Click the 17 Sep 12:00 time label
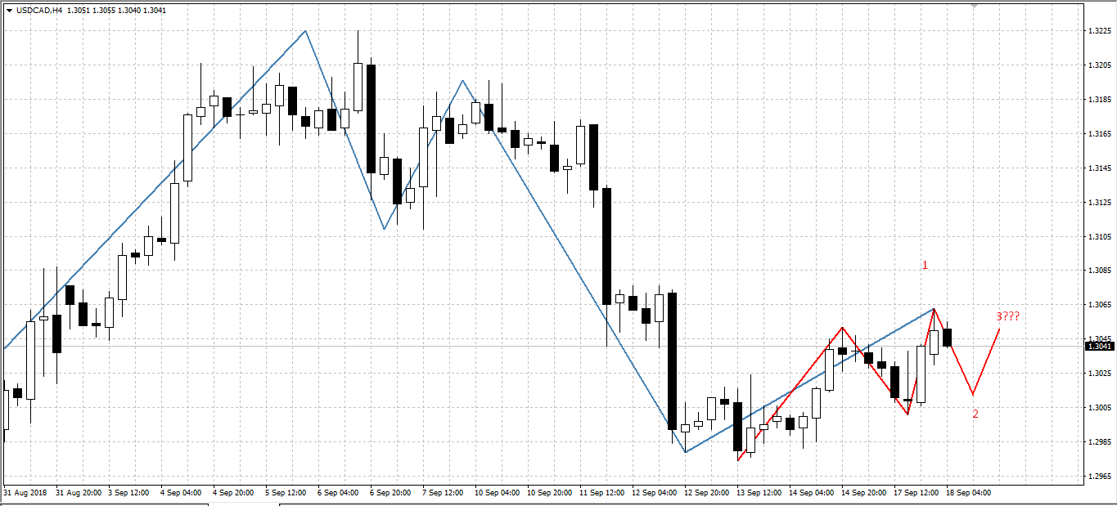This screenshot has height=506, width=1117. pyautogui.click(x=917, y=493)
